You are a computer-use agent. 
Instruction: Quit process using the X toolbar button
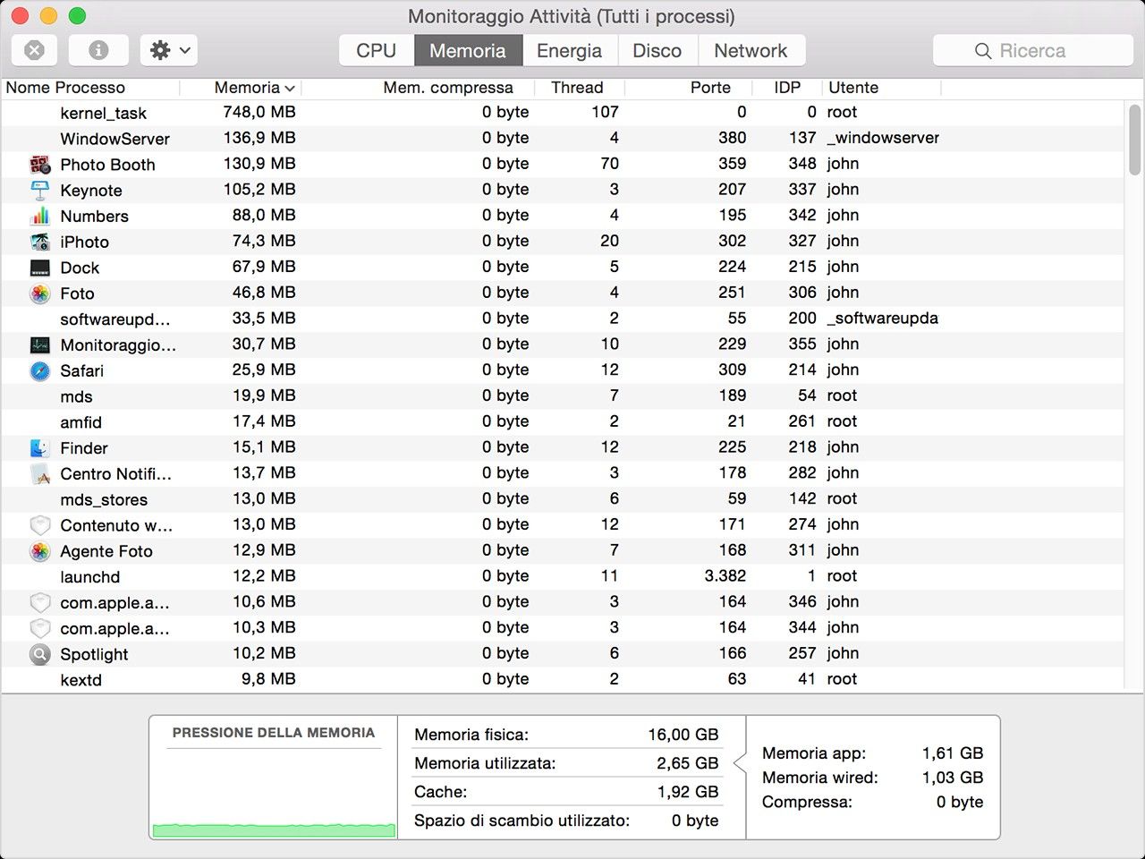tap(34, 50)
